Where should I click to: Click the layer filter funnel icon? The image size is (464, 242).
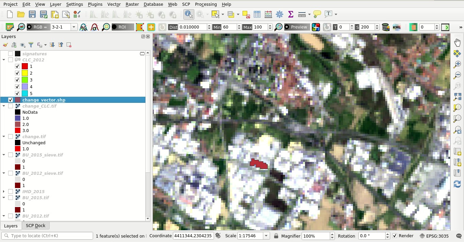click(x=31, y=45)
